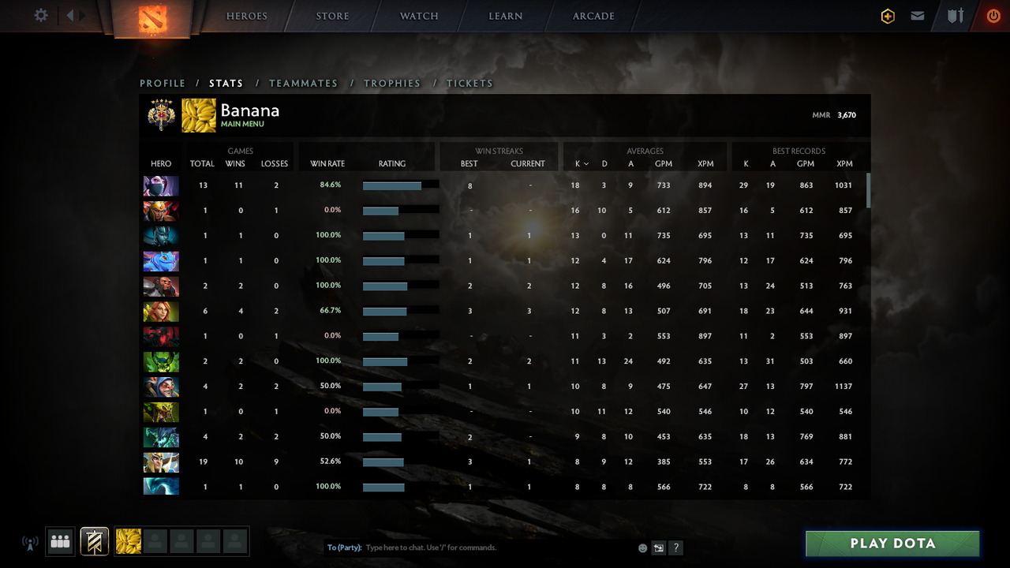Toggle the voice broadcast antenna icon
Viewport: 1010px width, 568px height.
[x=30, y=543]
